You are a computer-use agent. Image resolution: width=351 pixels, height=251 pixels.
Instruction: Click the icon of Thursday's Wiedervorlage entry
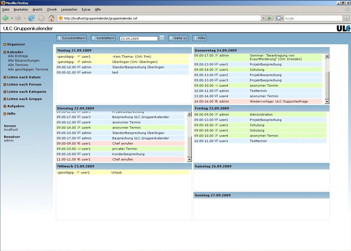(x=216, y=101)
